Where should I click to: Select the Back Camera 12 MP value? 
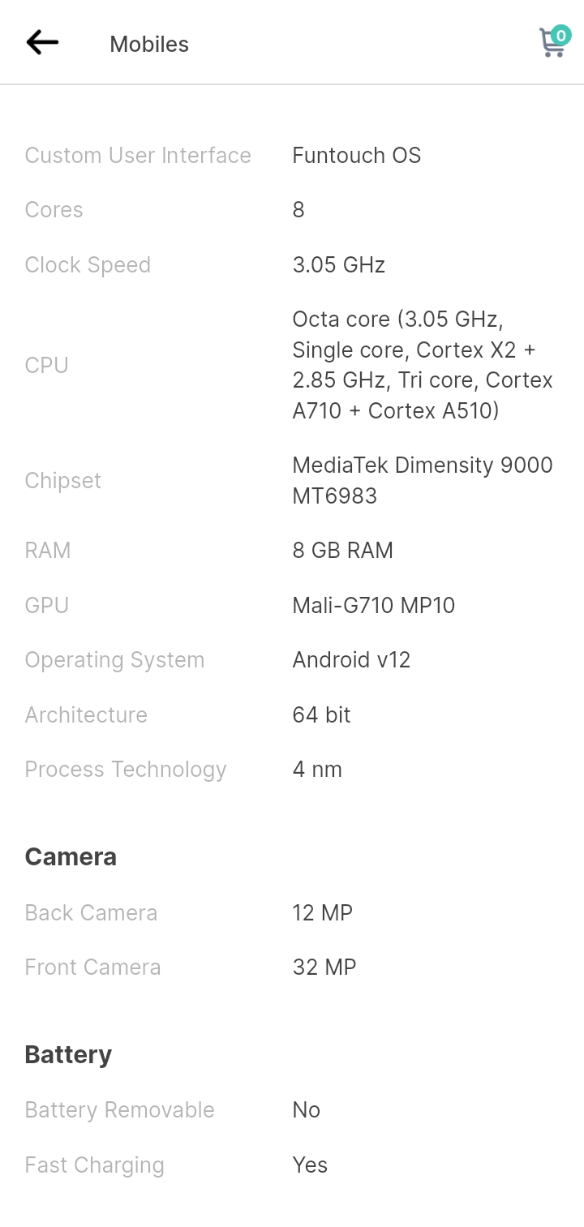[x=323, y=912]
